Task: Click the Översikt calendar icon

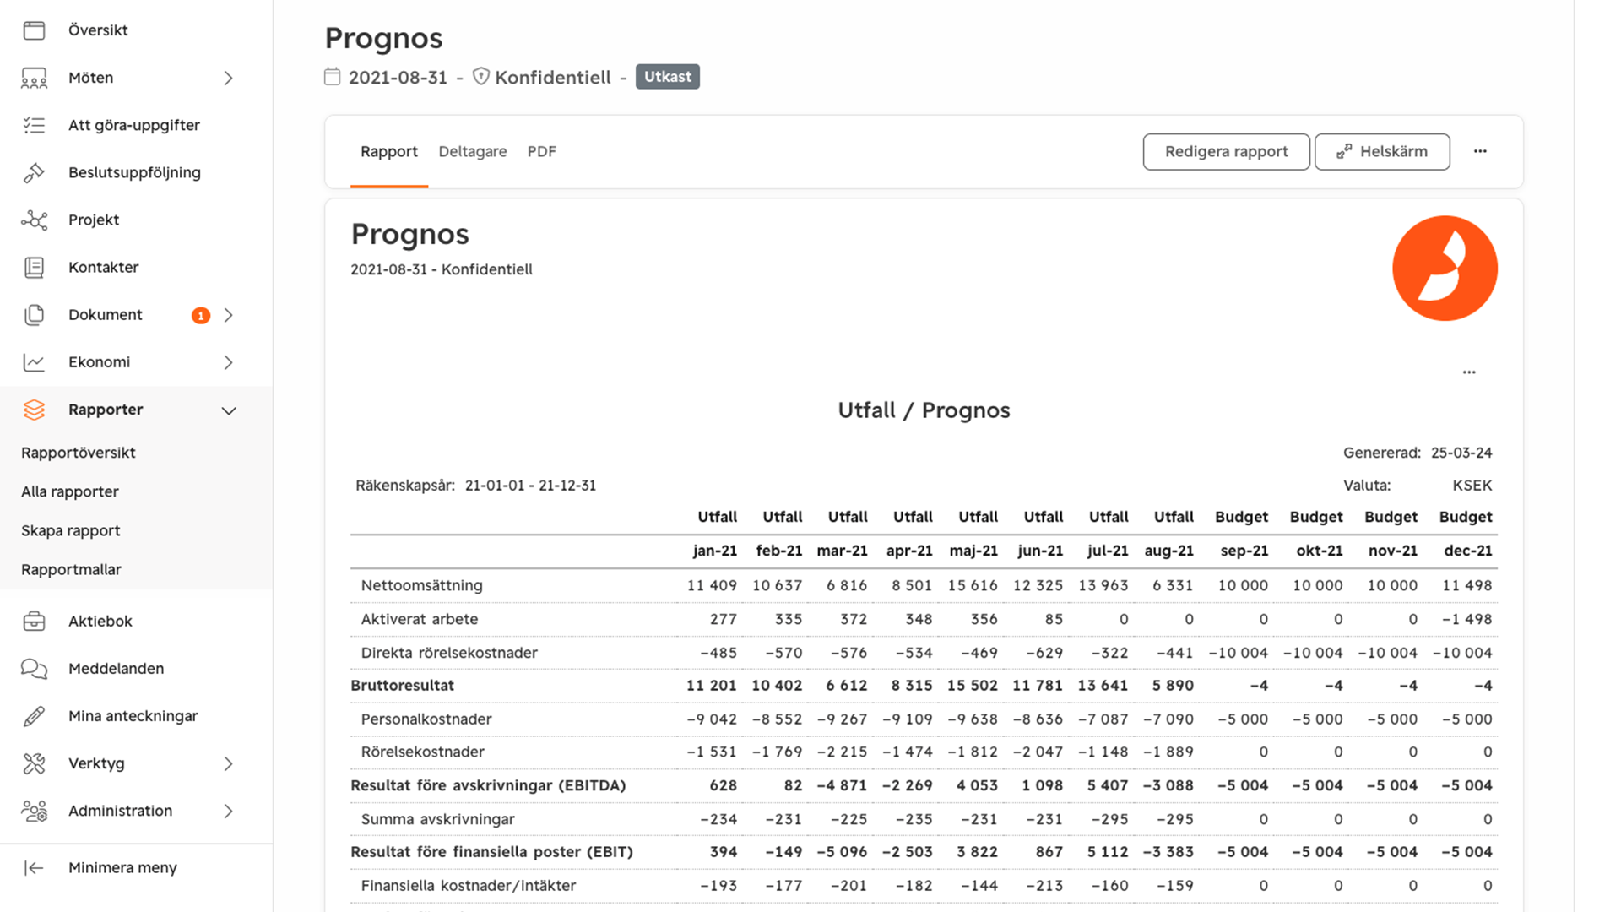Action: (x=34, y=30)
